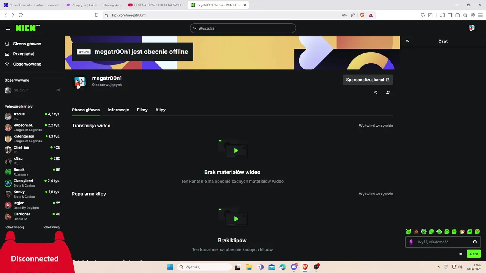This screenshot has height=273, width=486.
Task: Click the user icon next to share
Action: (x=388, y=92)
